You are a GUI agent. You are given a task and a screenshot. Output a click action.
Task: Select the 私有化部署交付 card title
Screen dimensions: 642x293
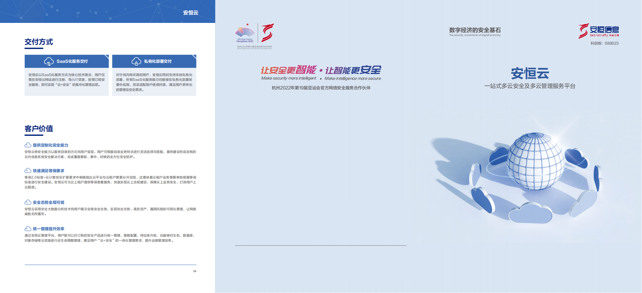point(158,62)
